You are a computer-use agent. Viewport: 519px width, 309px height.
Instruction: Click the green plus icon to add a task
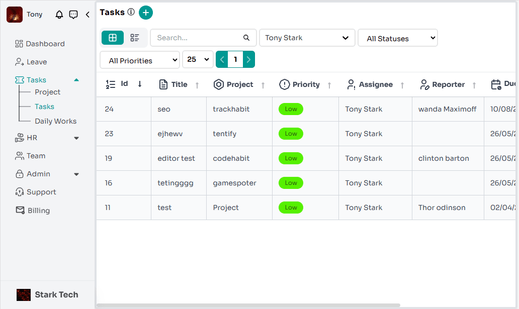[146, 13]
